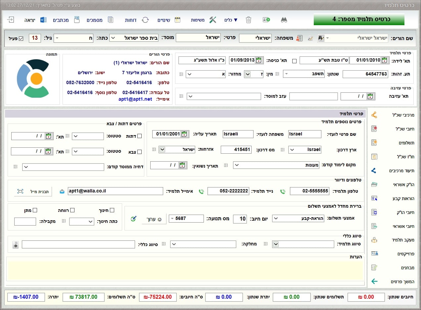The image size is (421, 310).
Task: Click the student photo thumbnail
Action: [x=33, y=79]
